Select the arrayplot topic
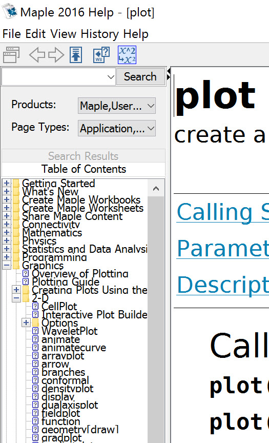The image size is (269, 443). (x=63, y=355)
